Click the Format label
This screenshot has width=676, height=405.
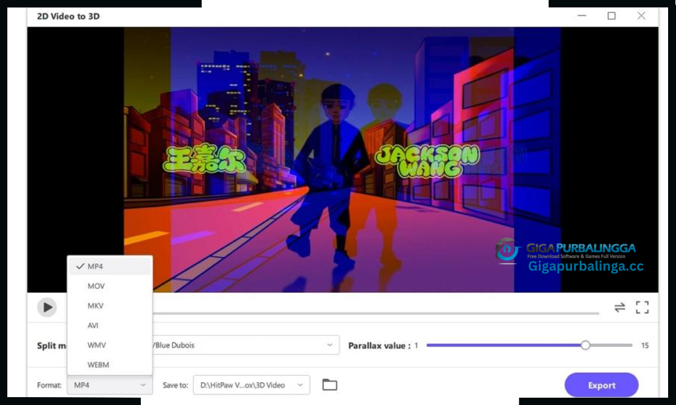coord(50,385)
